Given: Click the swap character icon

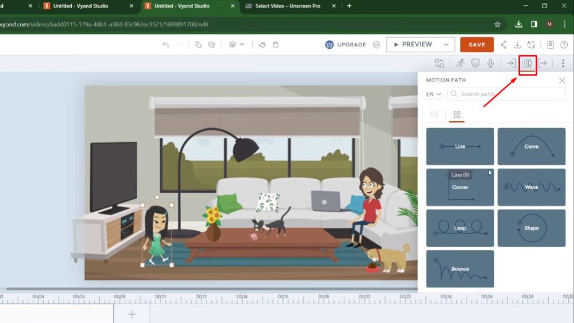Looking at the screenshot, I should pos(439,63).
